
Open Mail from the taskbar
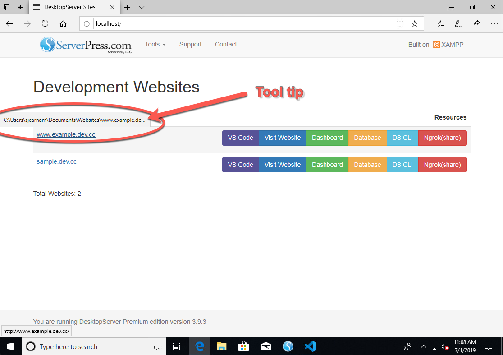265,346
